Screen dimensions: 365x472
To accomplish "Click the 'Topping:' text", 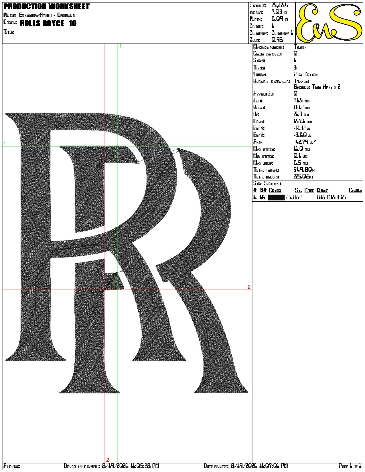I will (x=301, y=82).
